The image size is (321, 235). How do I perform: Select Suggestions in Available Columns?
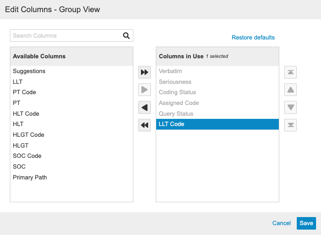coord(29,71)
